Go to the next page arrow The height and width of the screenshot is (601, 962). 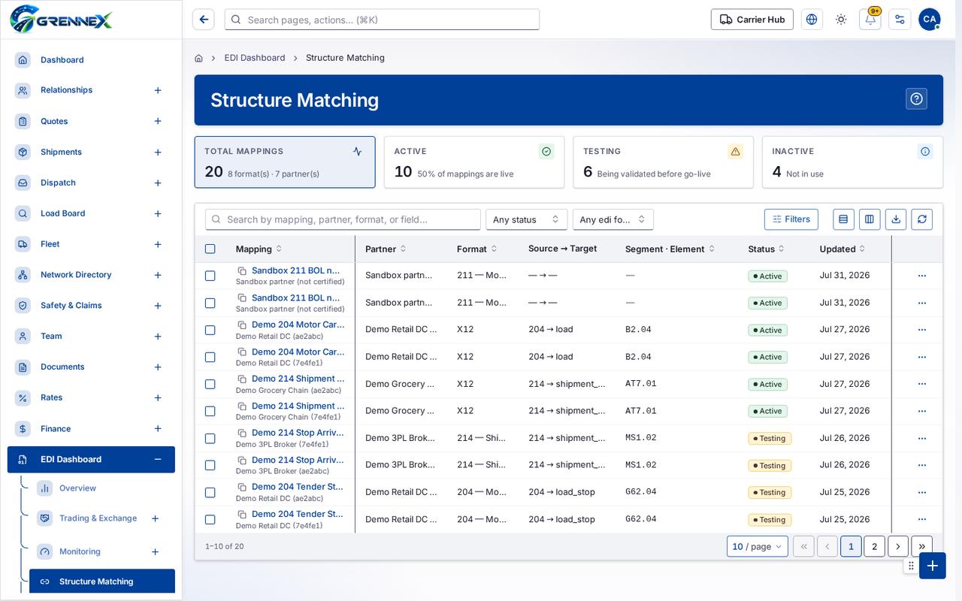point(898,546)
